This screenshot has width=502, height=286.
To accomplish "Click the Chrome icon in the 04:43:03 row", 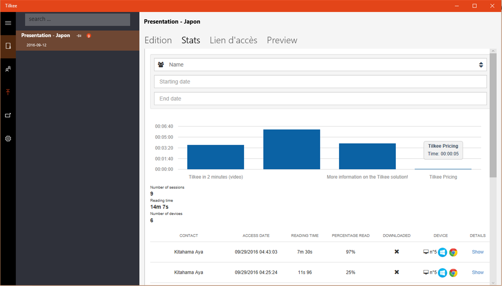I will 453,252.
